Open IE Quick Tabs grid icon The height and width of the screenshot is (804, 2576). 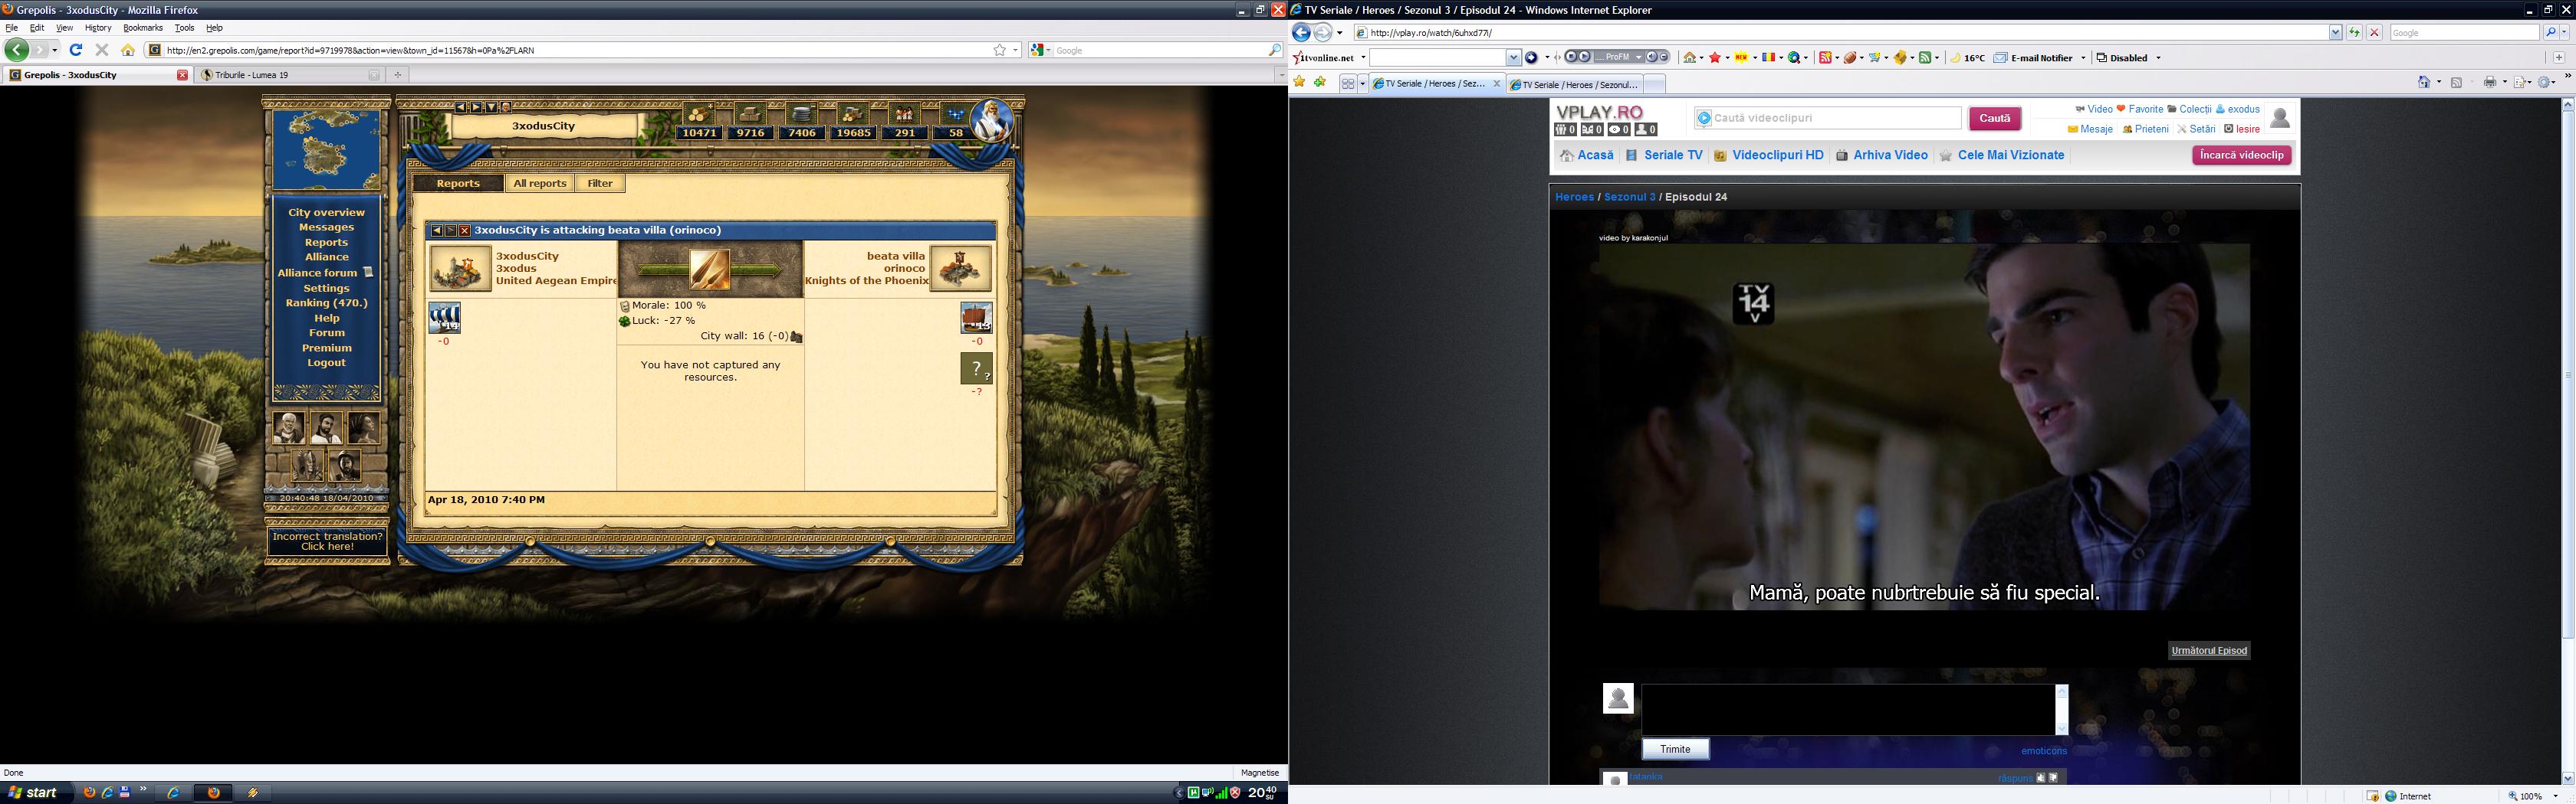(x=1348, y=84)
